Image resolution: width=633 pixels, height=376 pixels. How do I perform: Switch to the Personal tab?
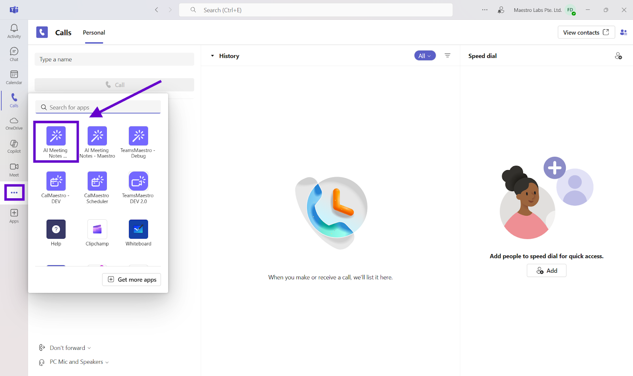(x=94, y=32)
